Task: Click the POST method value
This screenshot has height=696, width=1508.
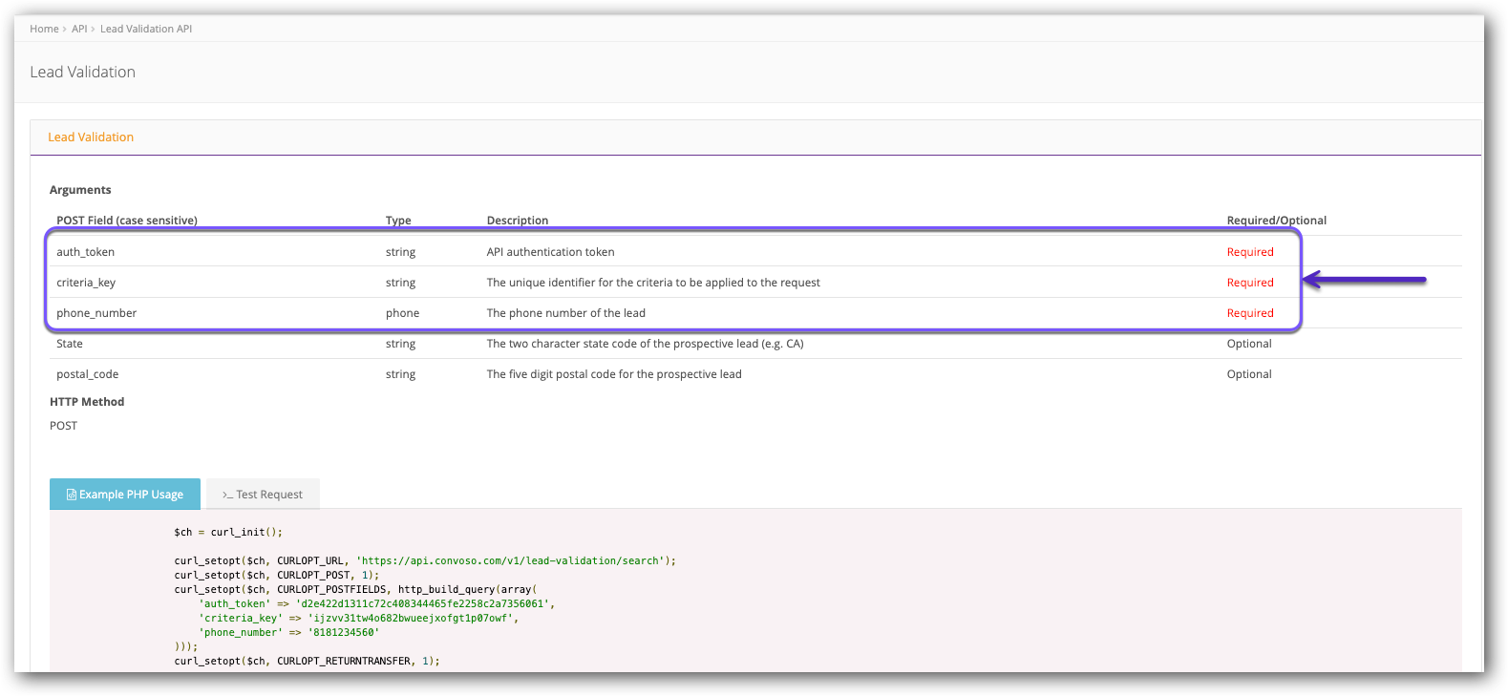Action: 63,426
